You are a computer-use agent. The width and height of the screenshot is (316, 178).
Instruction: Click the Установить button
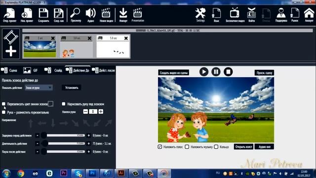point(72,88)
